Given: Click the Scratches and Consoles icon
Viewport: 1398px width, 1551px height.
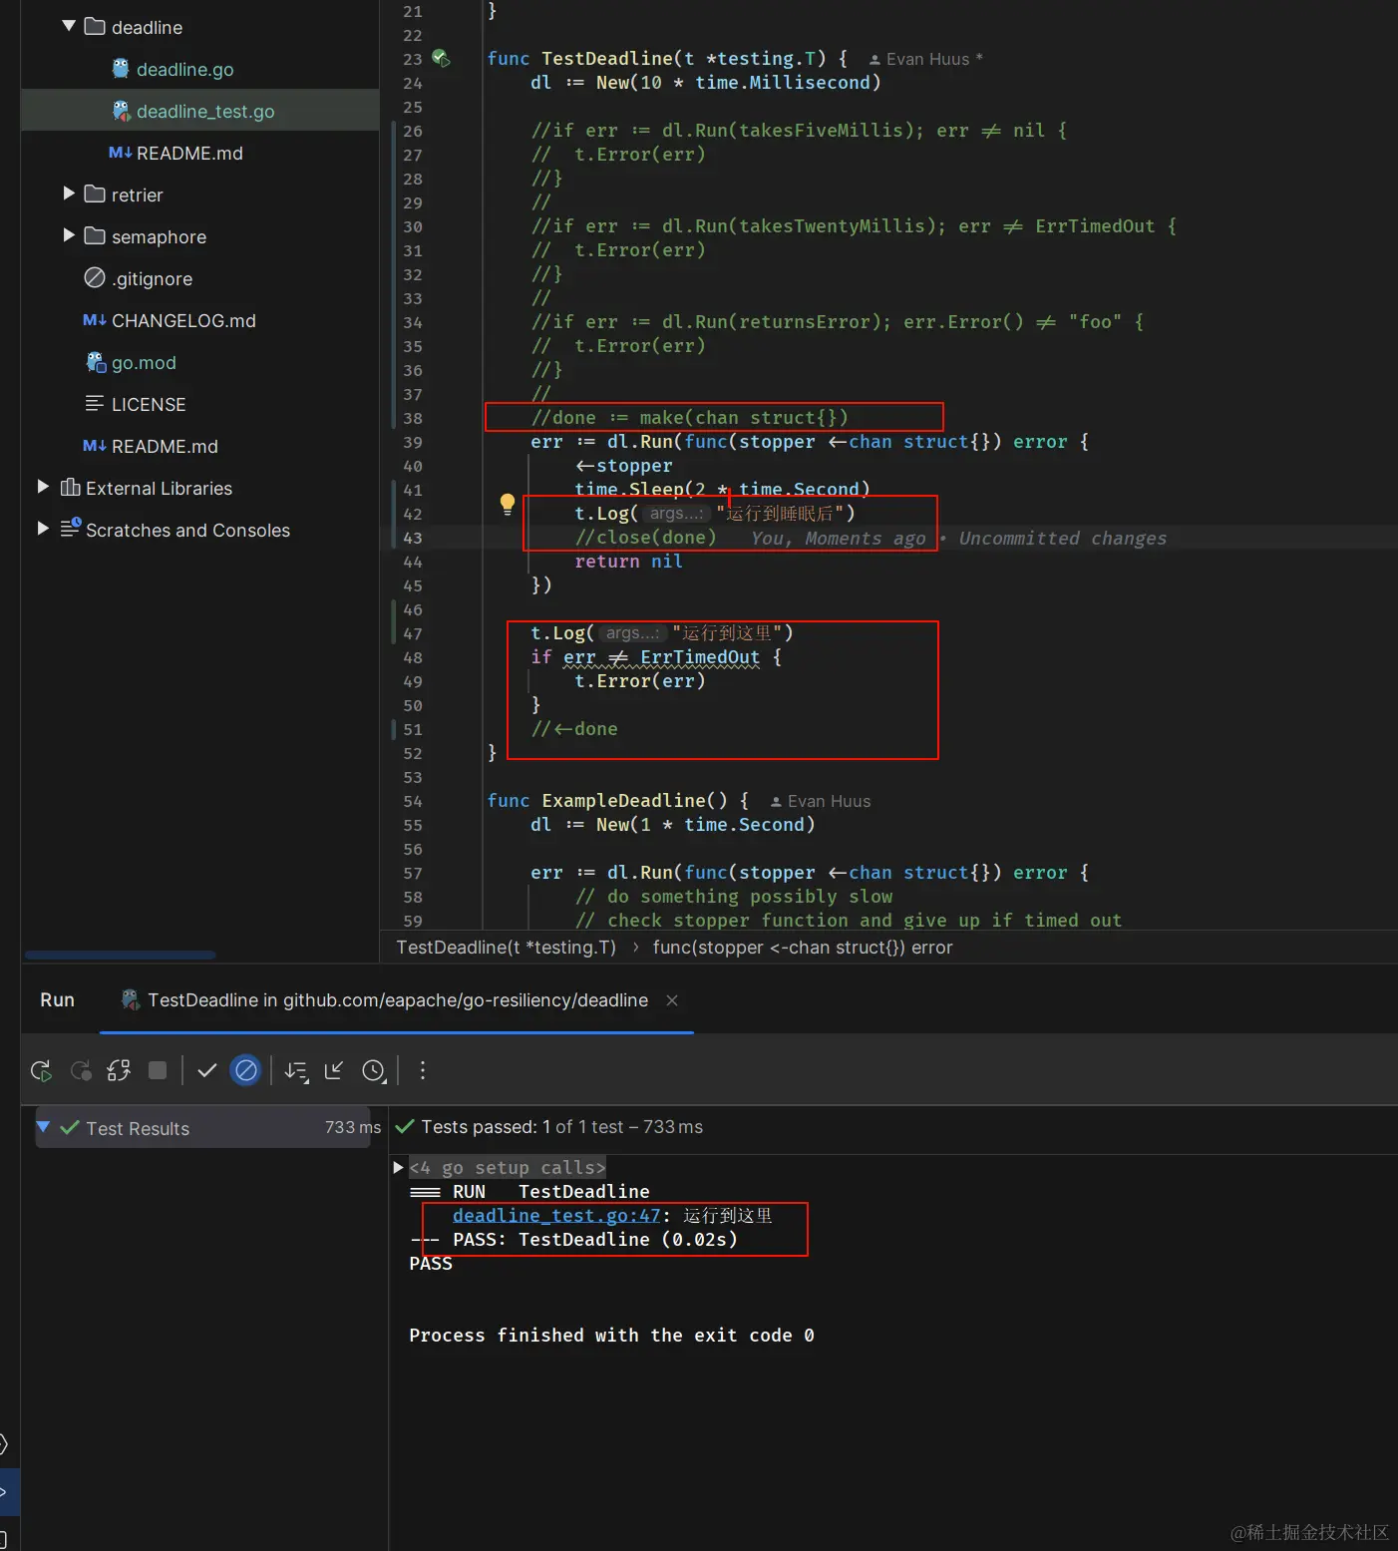Looking at the screenshot, I should (71, 528).
